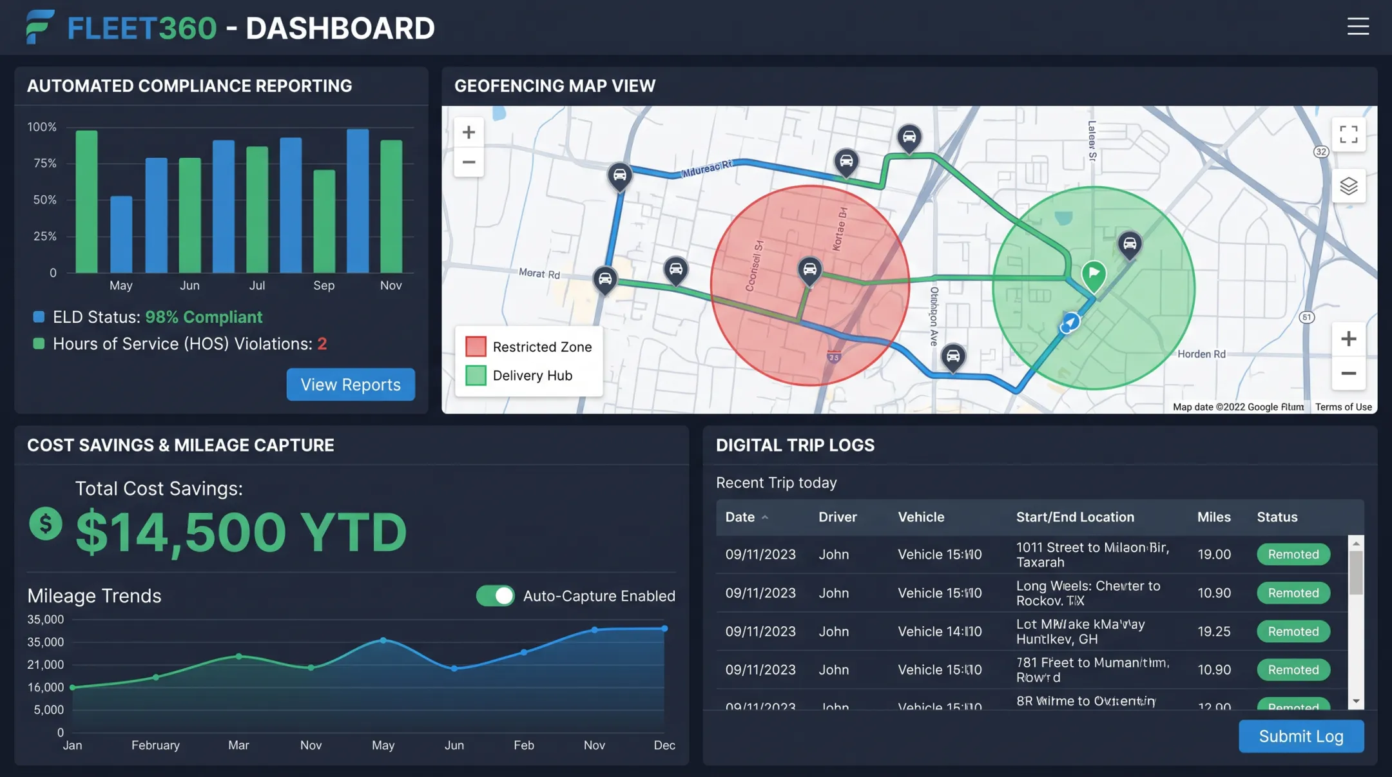Select the topmost vehicle marker on map
Image resolution: width=1392 pixels, height=777 pixels.
[x=909, y=139]
